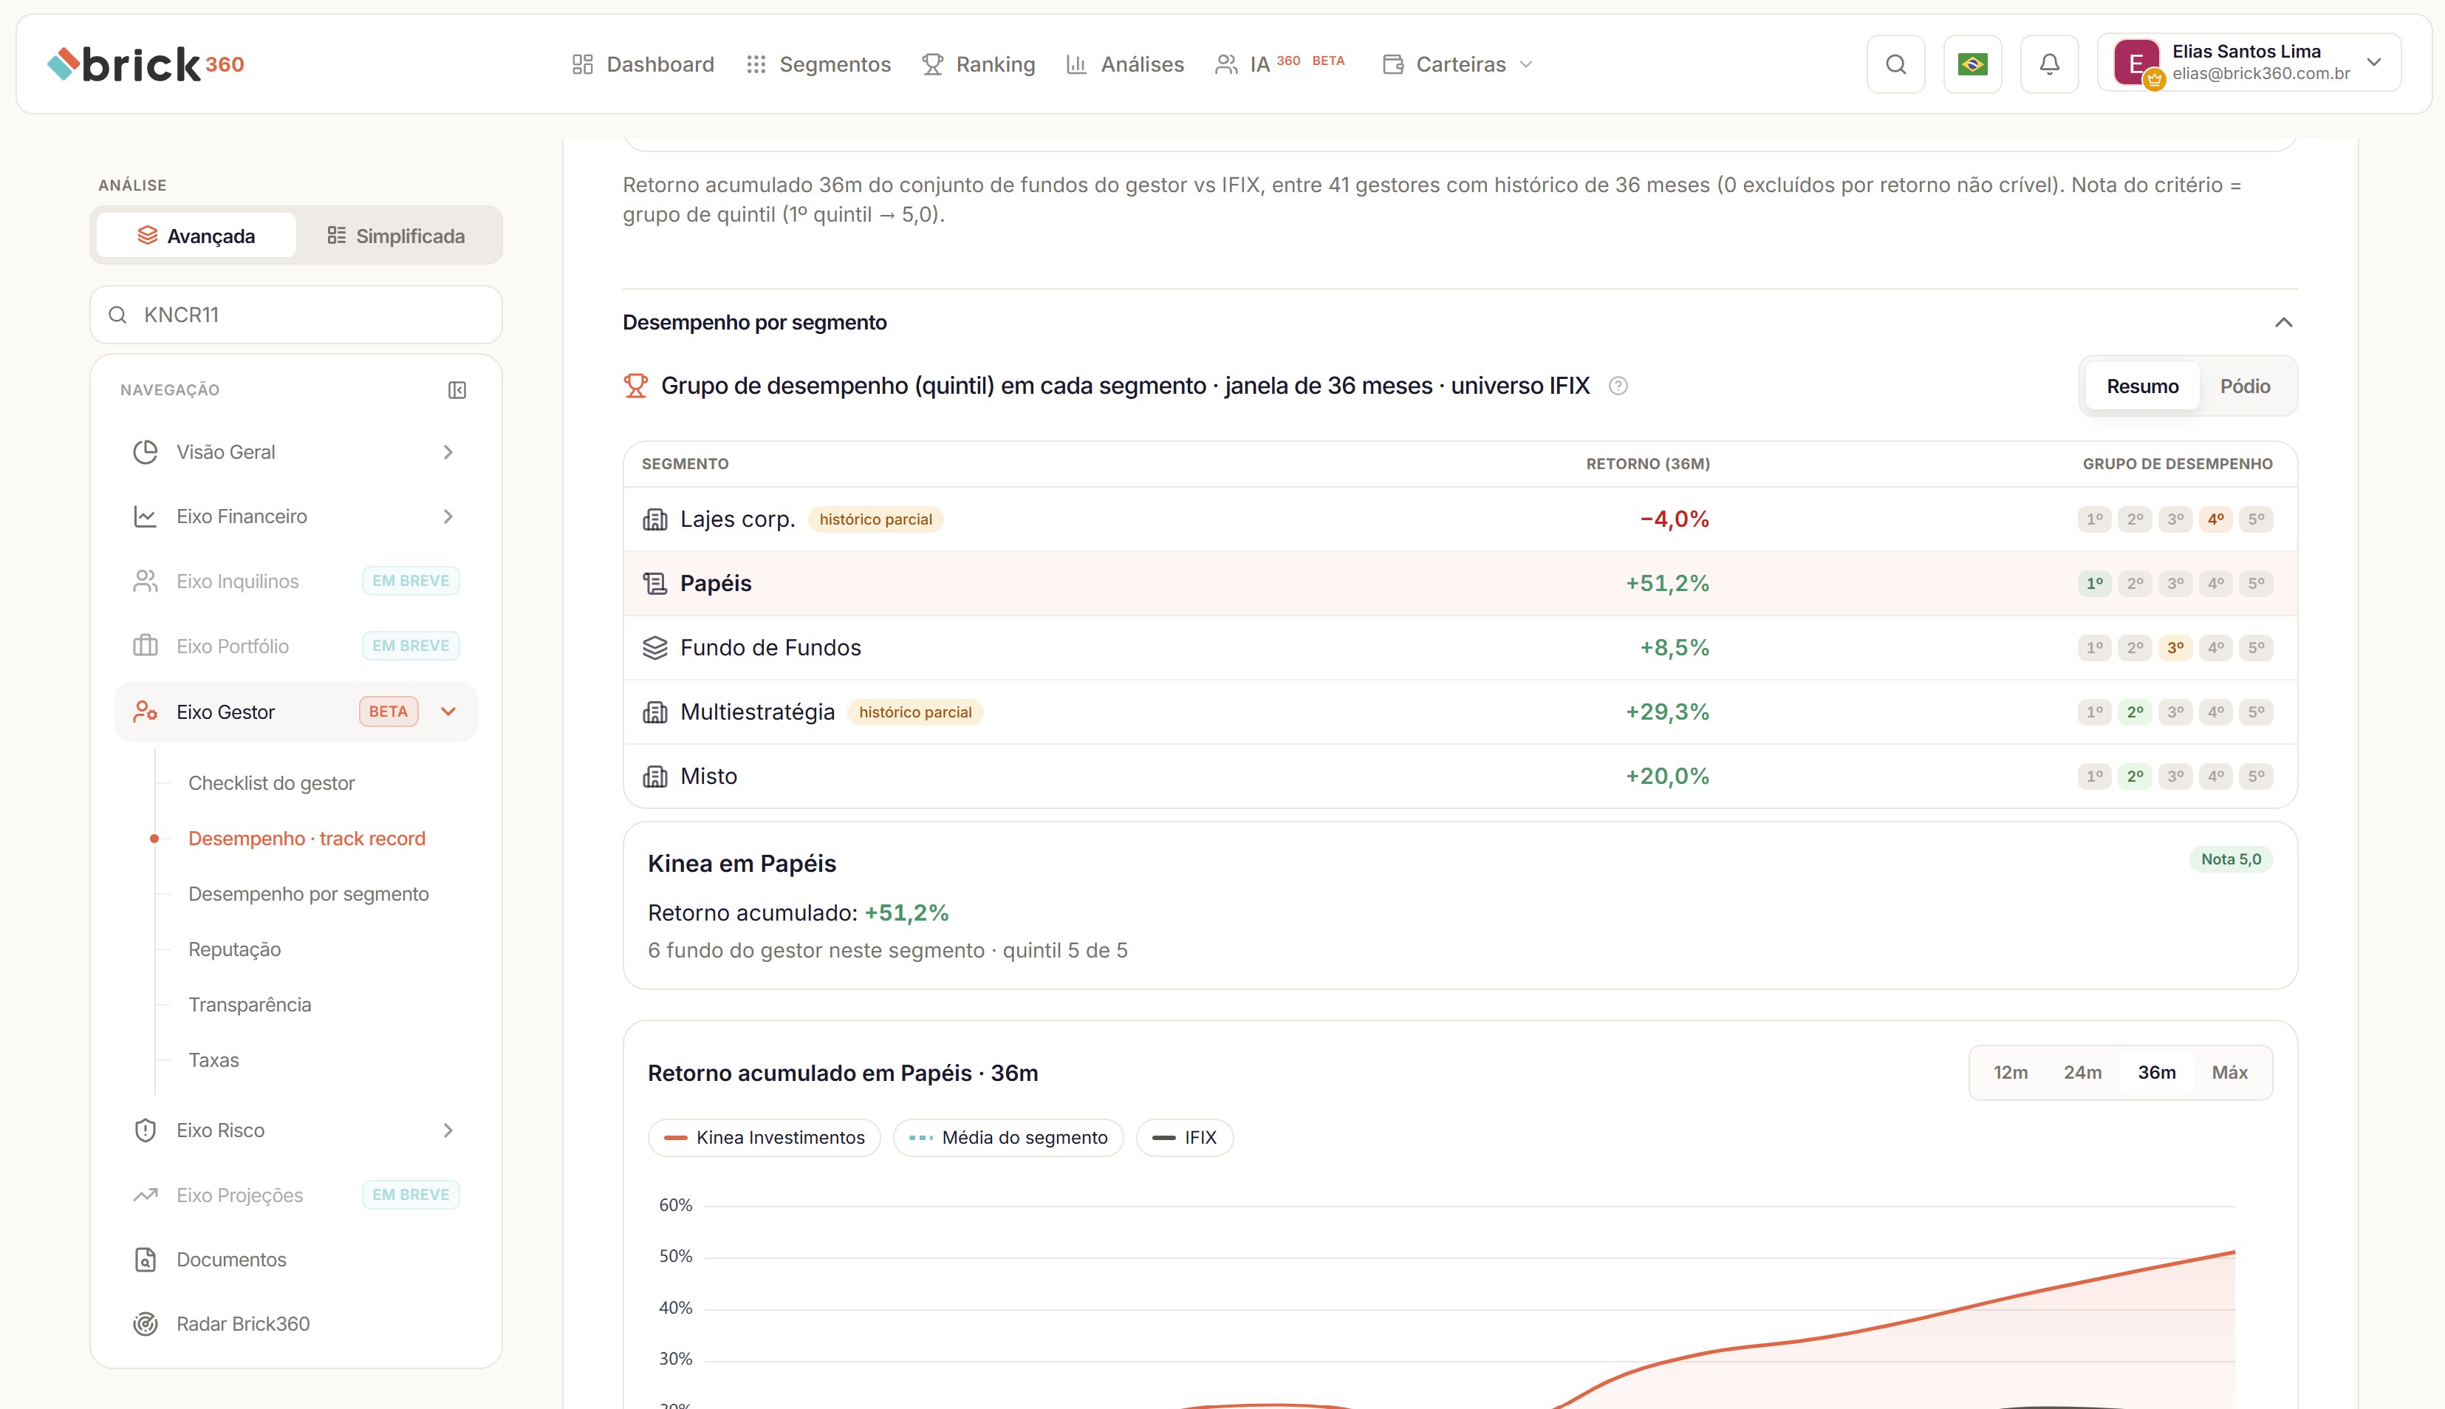Open Ranking in top navigation
This screenshot has width=2445, height=1409.
(979, 64)
